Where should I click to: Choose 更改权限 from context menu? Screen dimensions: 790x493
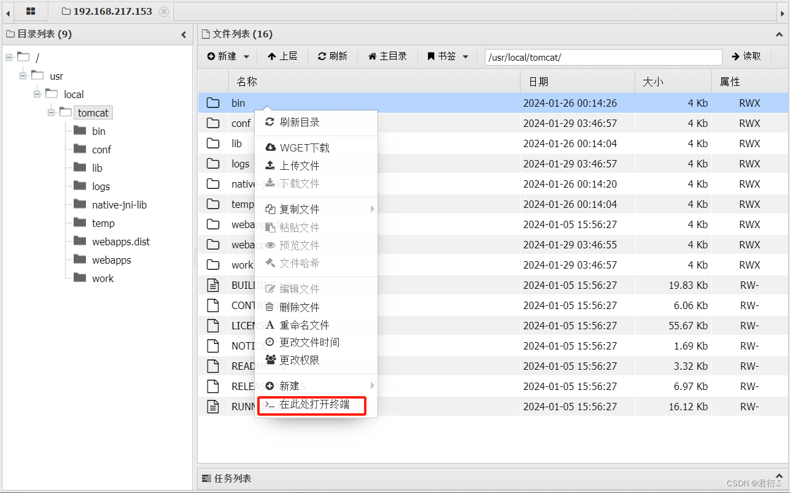click(316, 360)
